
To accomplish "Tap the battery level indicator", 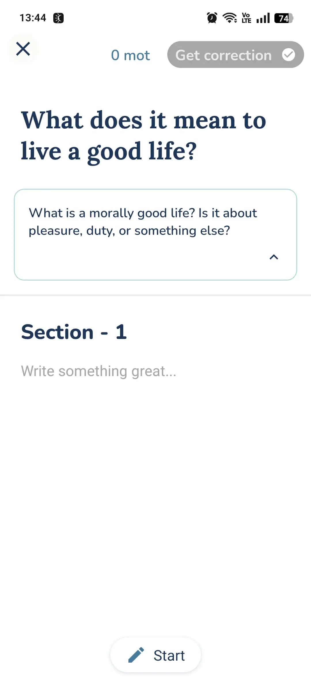I will click(284, 18).
